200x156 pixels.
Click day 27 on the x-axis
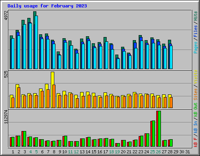[x=164, y=152]
